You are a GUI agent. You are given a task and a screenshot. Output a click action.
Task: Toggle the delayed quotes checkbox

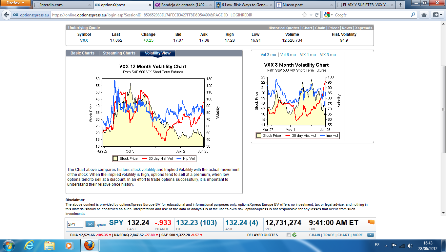[289, 235]
